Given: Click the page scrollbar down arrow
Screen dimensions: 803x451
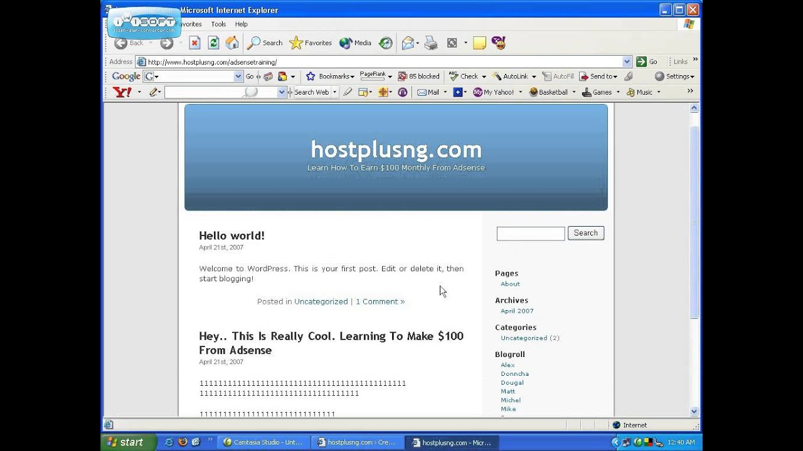Looking at the screenshot, I should [x=694, y=412].
